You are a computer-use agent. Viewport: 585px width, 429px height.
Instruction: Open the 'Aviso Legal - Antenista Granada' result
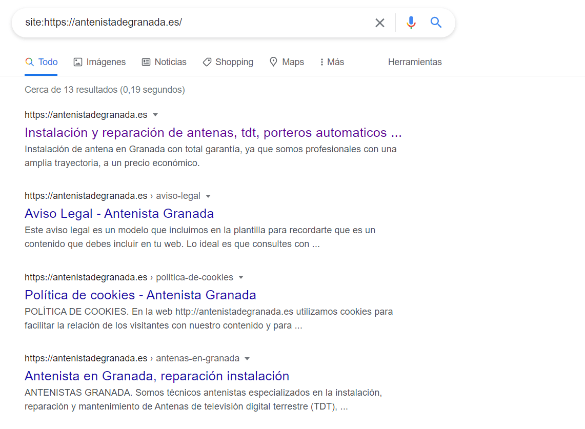(x=119, y=213)
